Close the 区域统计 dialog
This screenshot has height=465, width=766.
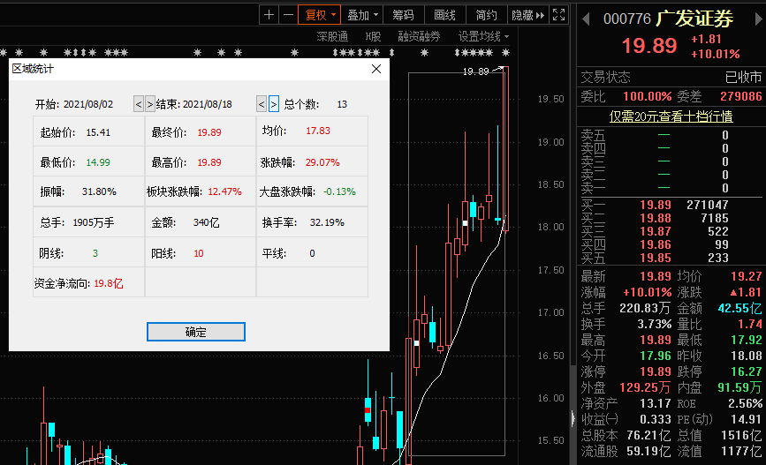point(375,69)
